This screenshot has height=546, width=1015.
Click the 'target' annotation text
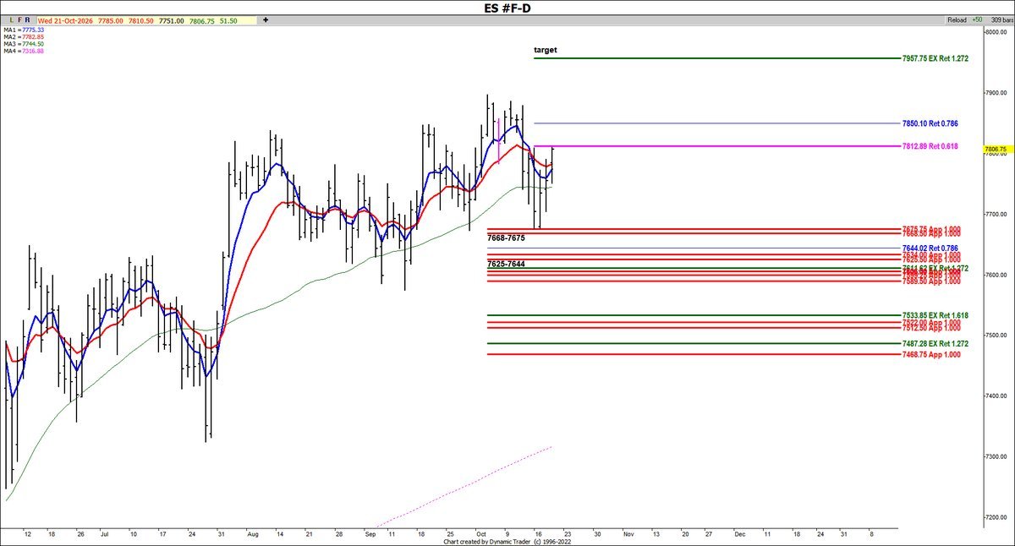546,50
